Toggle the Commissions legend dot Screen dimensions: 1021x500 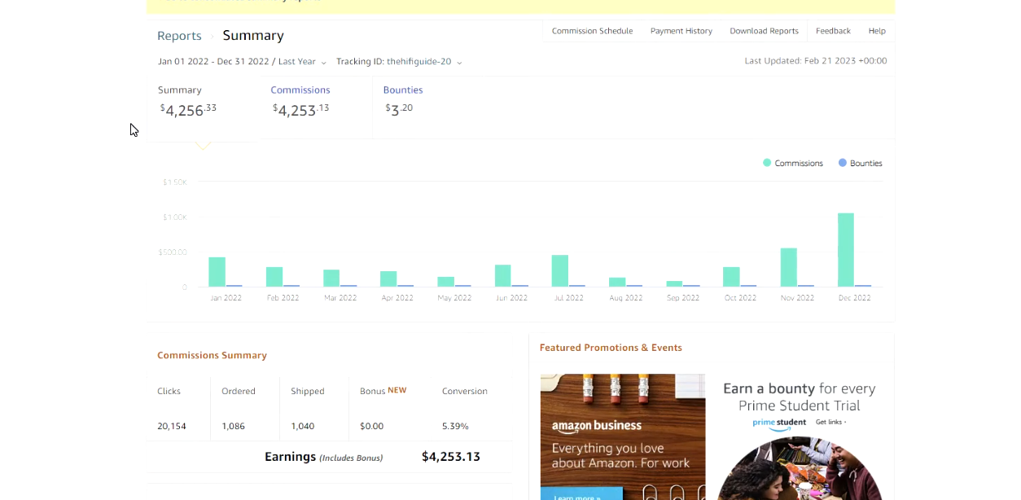(x=767, y=163)
